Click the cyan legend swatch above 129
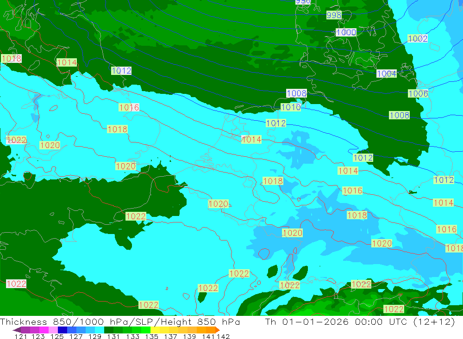 coord(100,330)
